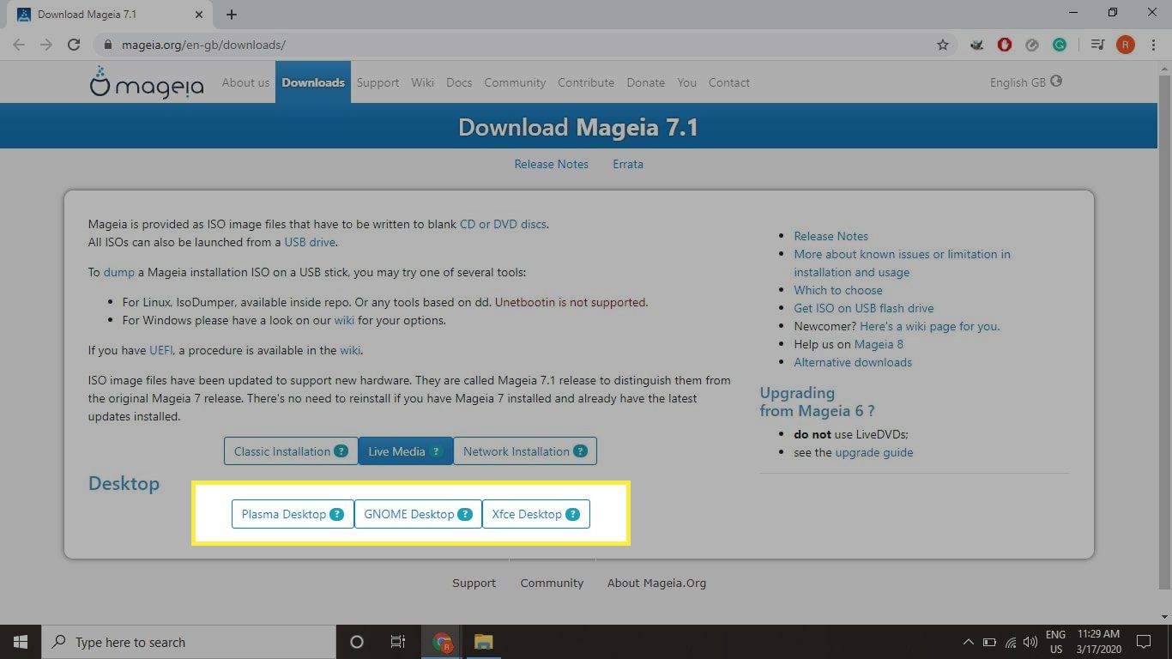The image size is (1172, 659).
Task: Select Classic Installation option
Action: point(291,451)
